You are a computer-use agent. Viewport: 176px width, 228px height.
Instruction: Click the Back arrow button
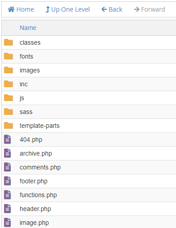coord(112,9)
